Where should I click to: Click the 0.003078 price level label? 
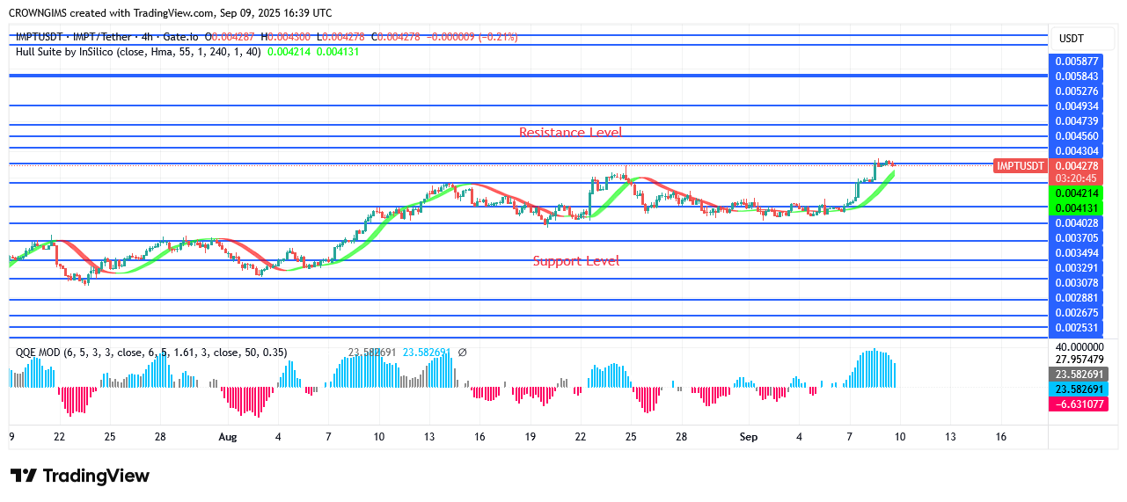pos(1076,283)
